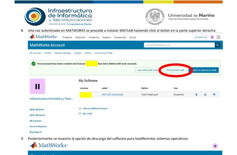
Task: Click the Get MATLAB button
Action: coord(201,37)
